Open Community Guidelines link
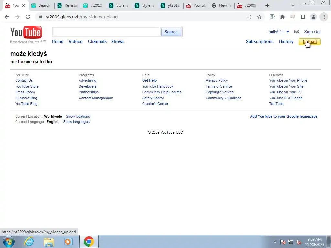 tap(223, 98)
